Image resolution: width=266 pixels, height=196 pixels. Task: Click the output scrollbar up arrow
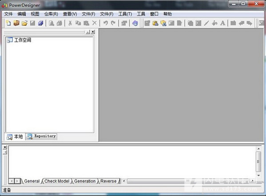(x=258, y=149)
